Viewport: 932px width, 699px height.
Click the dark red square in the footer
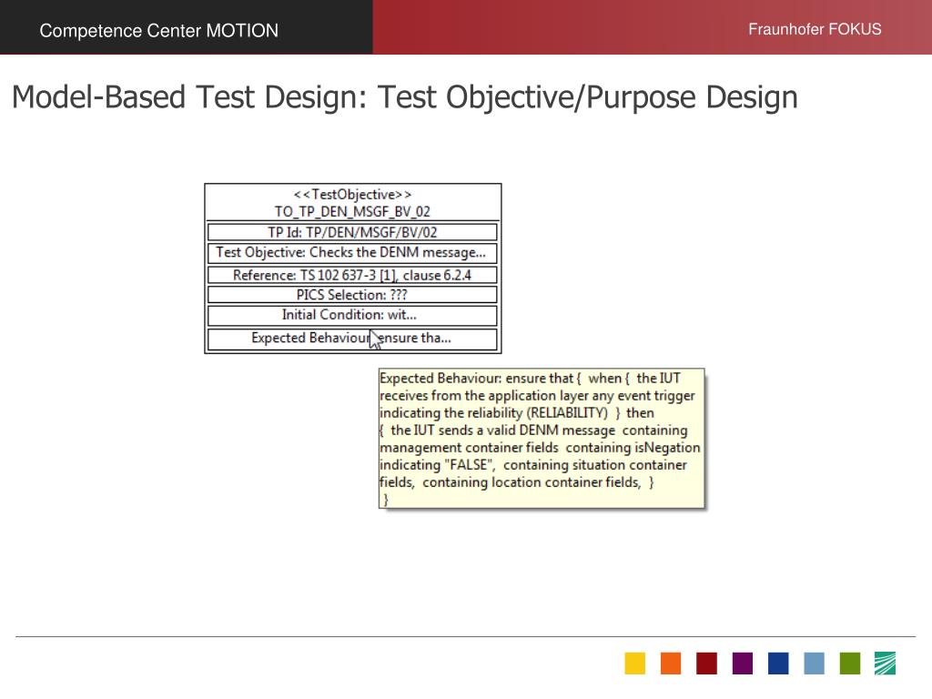click(706, 664)
